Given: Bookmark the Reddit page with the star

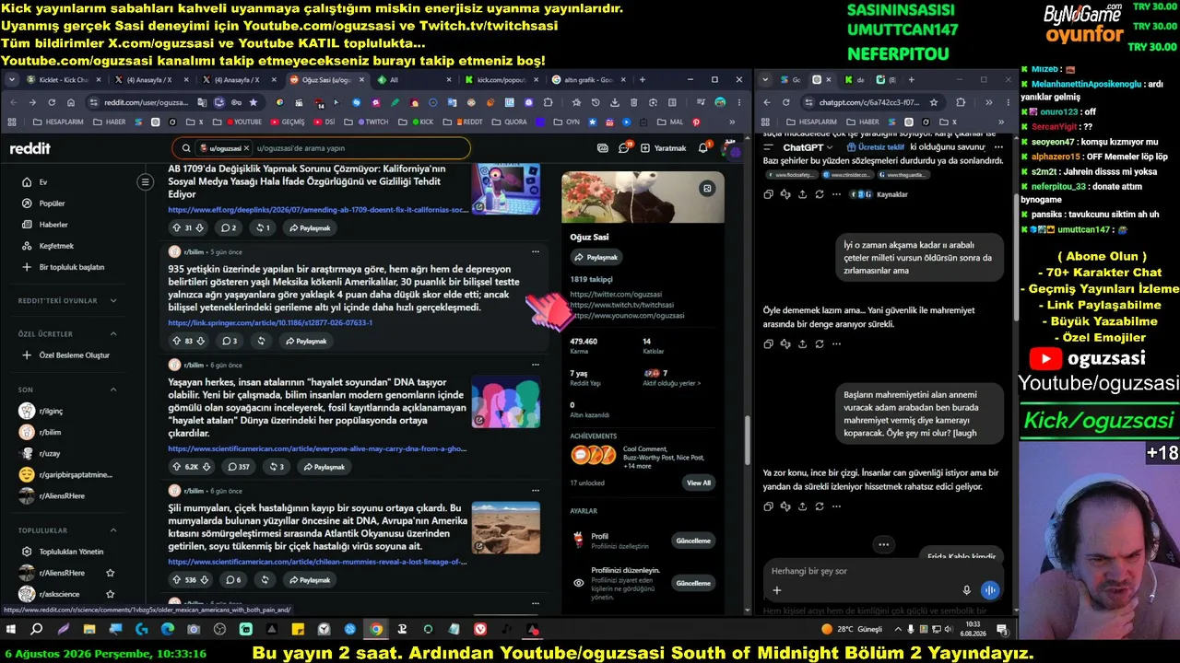Looking at the screenshot, I should click(x=254, y=102).
